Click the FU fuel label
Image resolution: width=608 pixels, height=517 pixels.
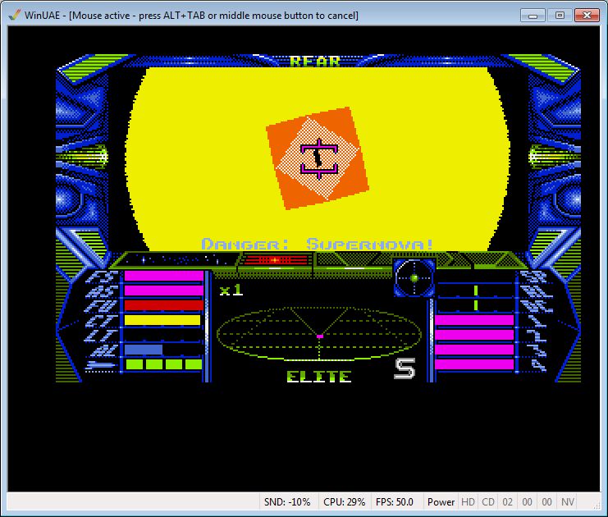coord(102,306)
